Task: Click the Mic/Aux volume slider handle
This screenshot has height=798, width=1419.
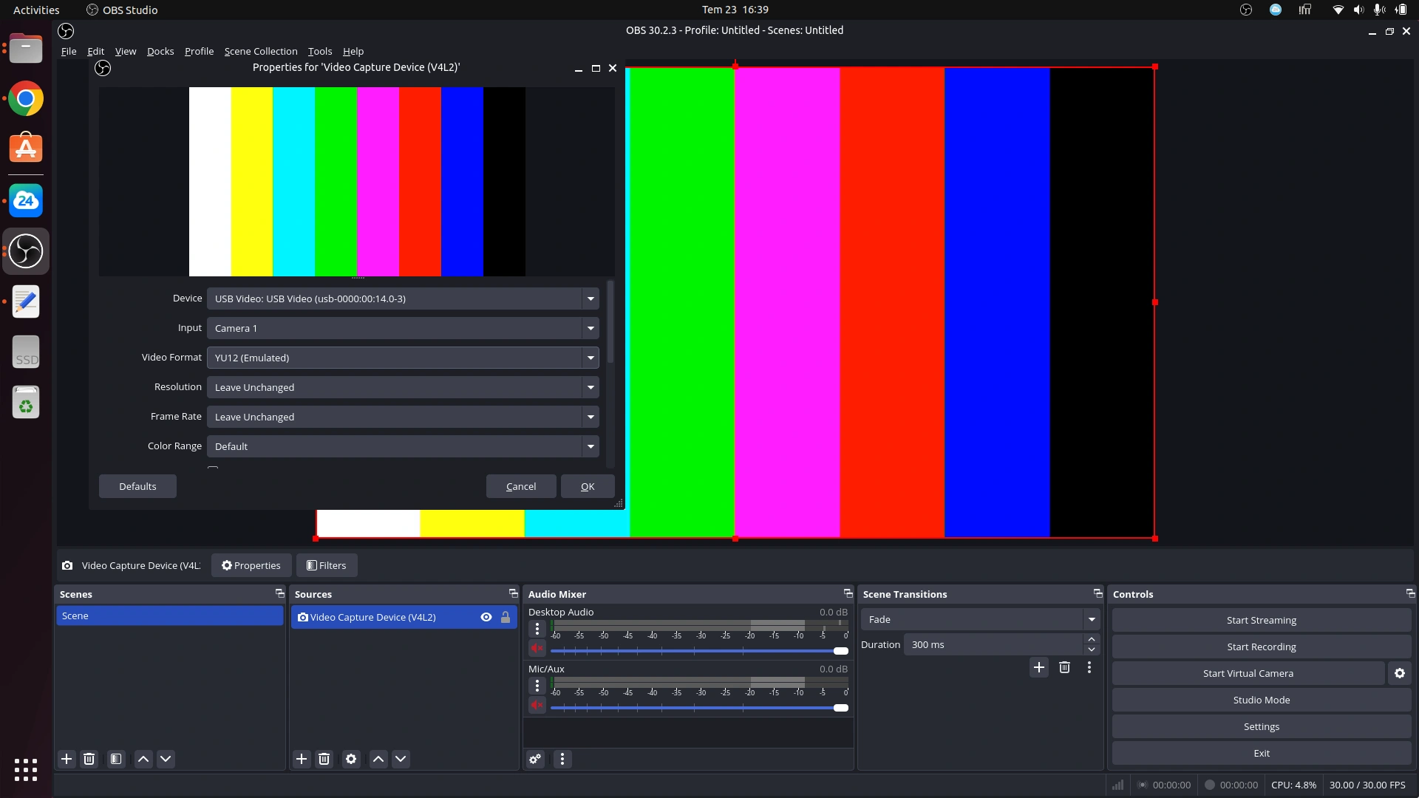Action: coord(840,708)
